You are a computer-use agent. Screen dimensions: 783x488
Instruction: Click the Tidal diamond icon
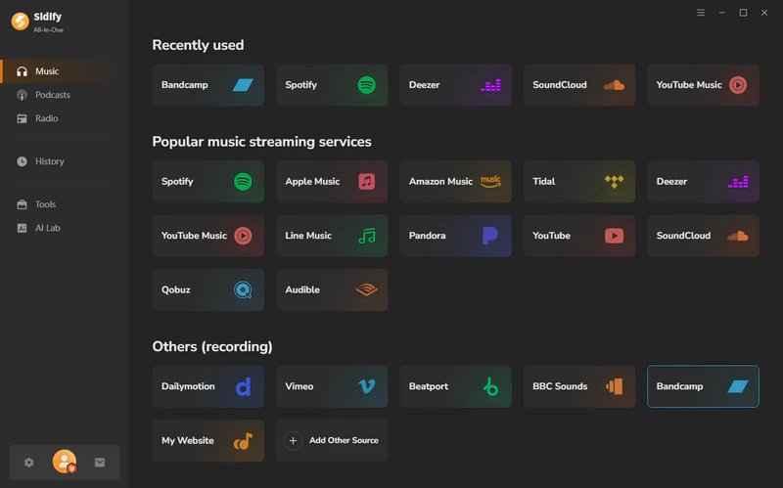tap(615, 181)
